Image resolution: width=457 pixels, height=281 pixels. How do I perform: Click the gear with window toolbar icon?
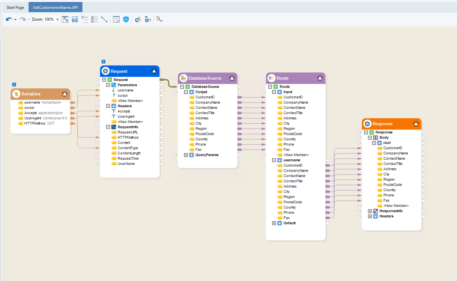148,19
